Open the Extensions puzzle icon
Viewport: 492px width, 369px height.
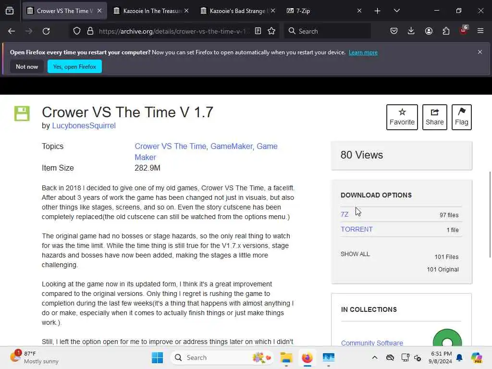pos(446,31)
